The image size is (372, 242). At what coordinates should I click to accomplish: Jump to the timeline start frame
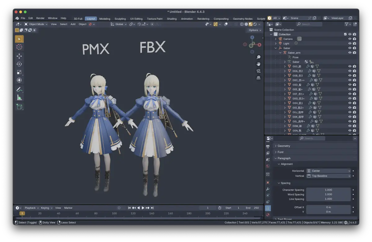click(129, 208)
